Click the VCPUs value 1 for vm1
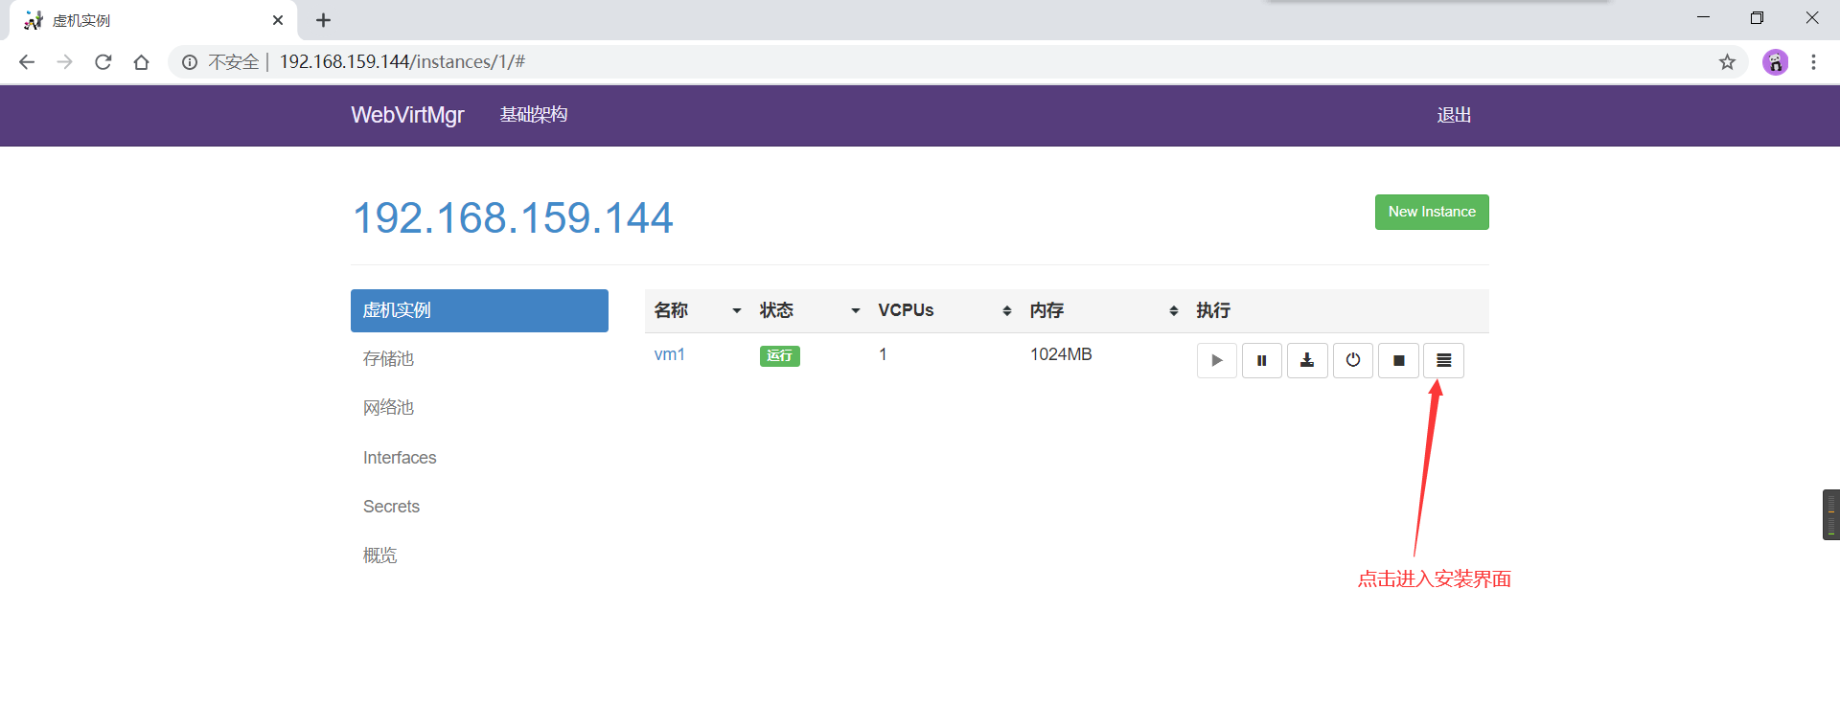The width and height of the screenshot is (1840, 703). pos(883,354)
